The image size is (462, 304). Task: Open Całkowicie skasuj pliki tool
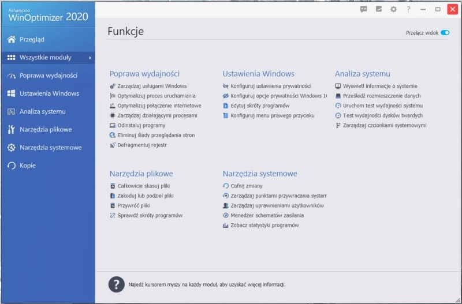(143, 186)
